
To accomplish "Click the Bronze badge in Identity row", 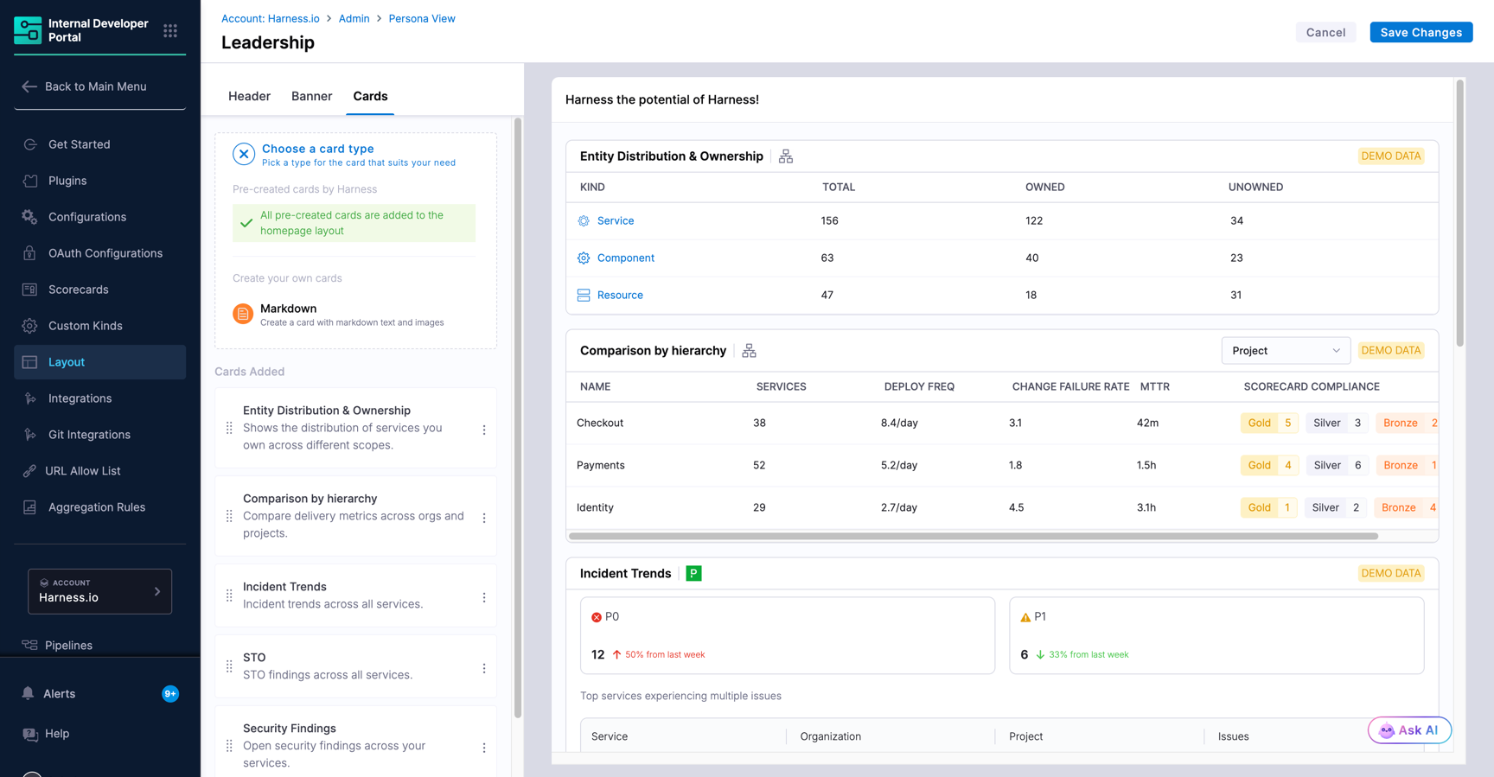I will (x=1407, y=507).
